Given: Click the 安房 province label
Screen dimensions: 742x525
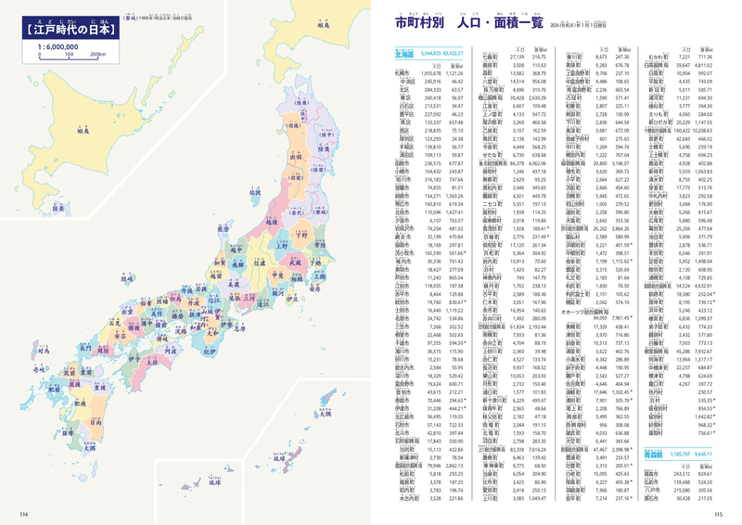Looking at the screenshot, I should click(314, 288).
